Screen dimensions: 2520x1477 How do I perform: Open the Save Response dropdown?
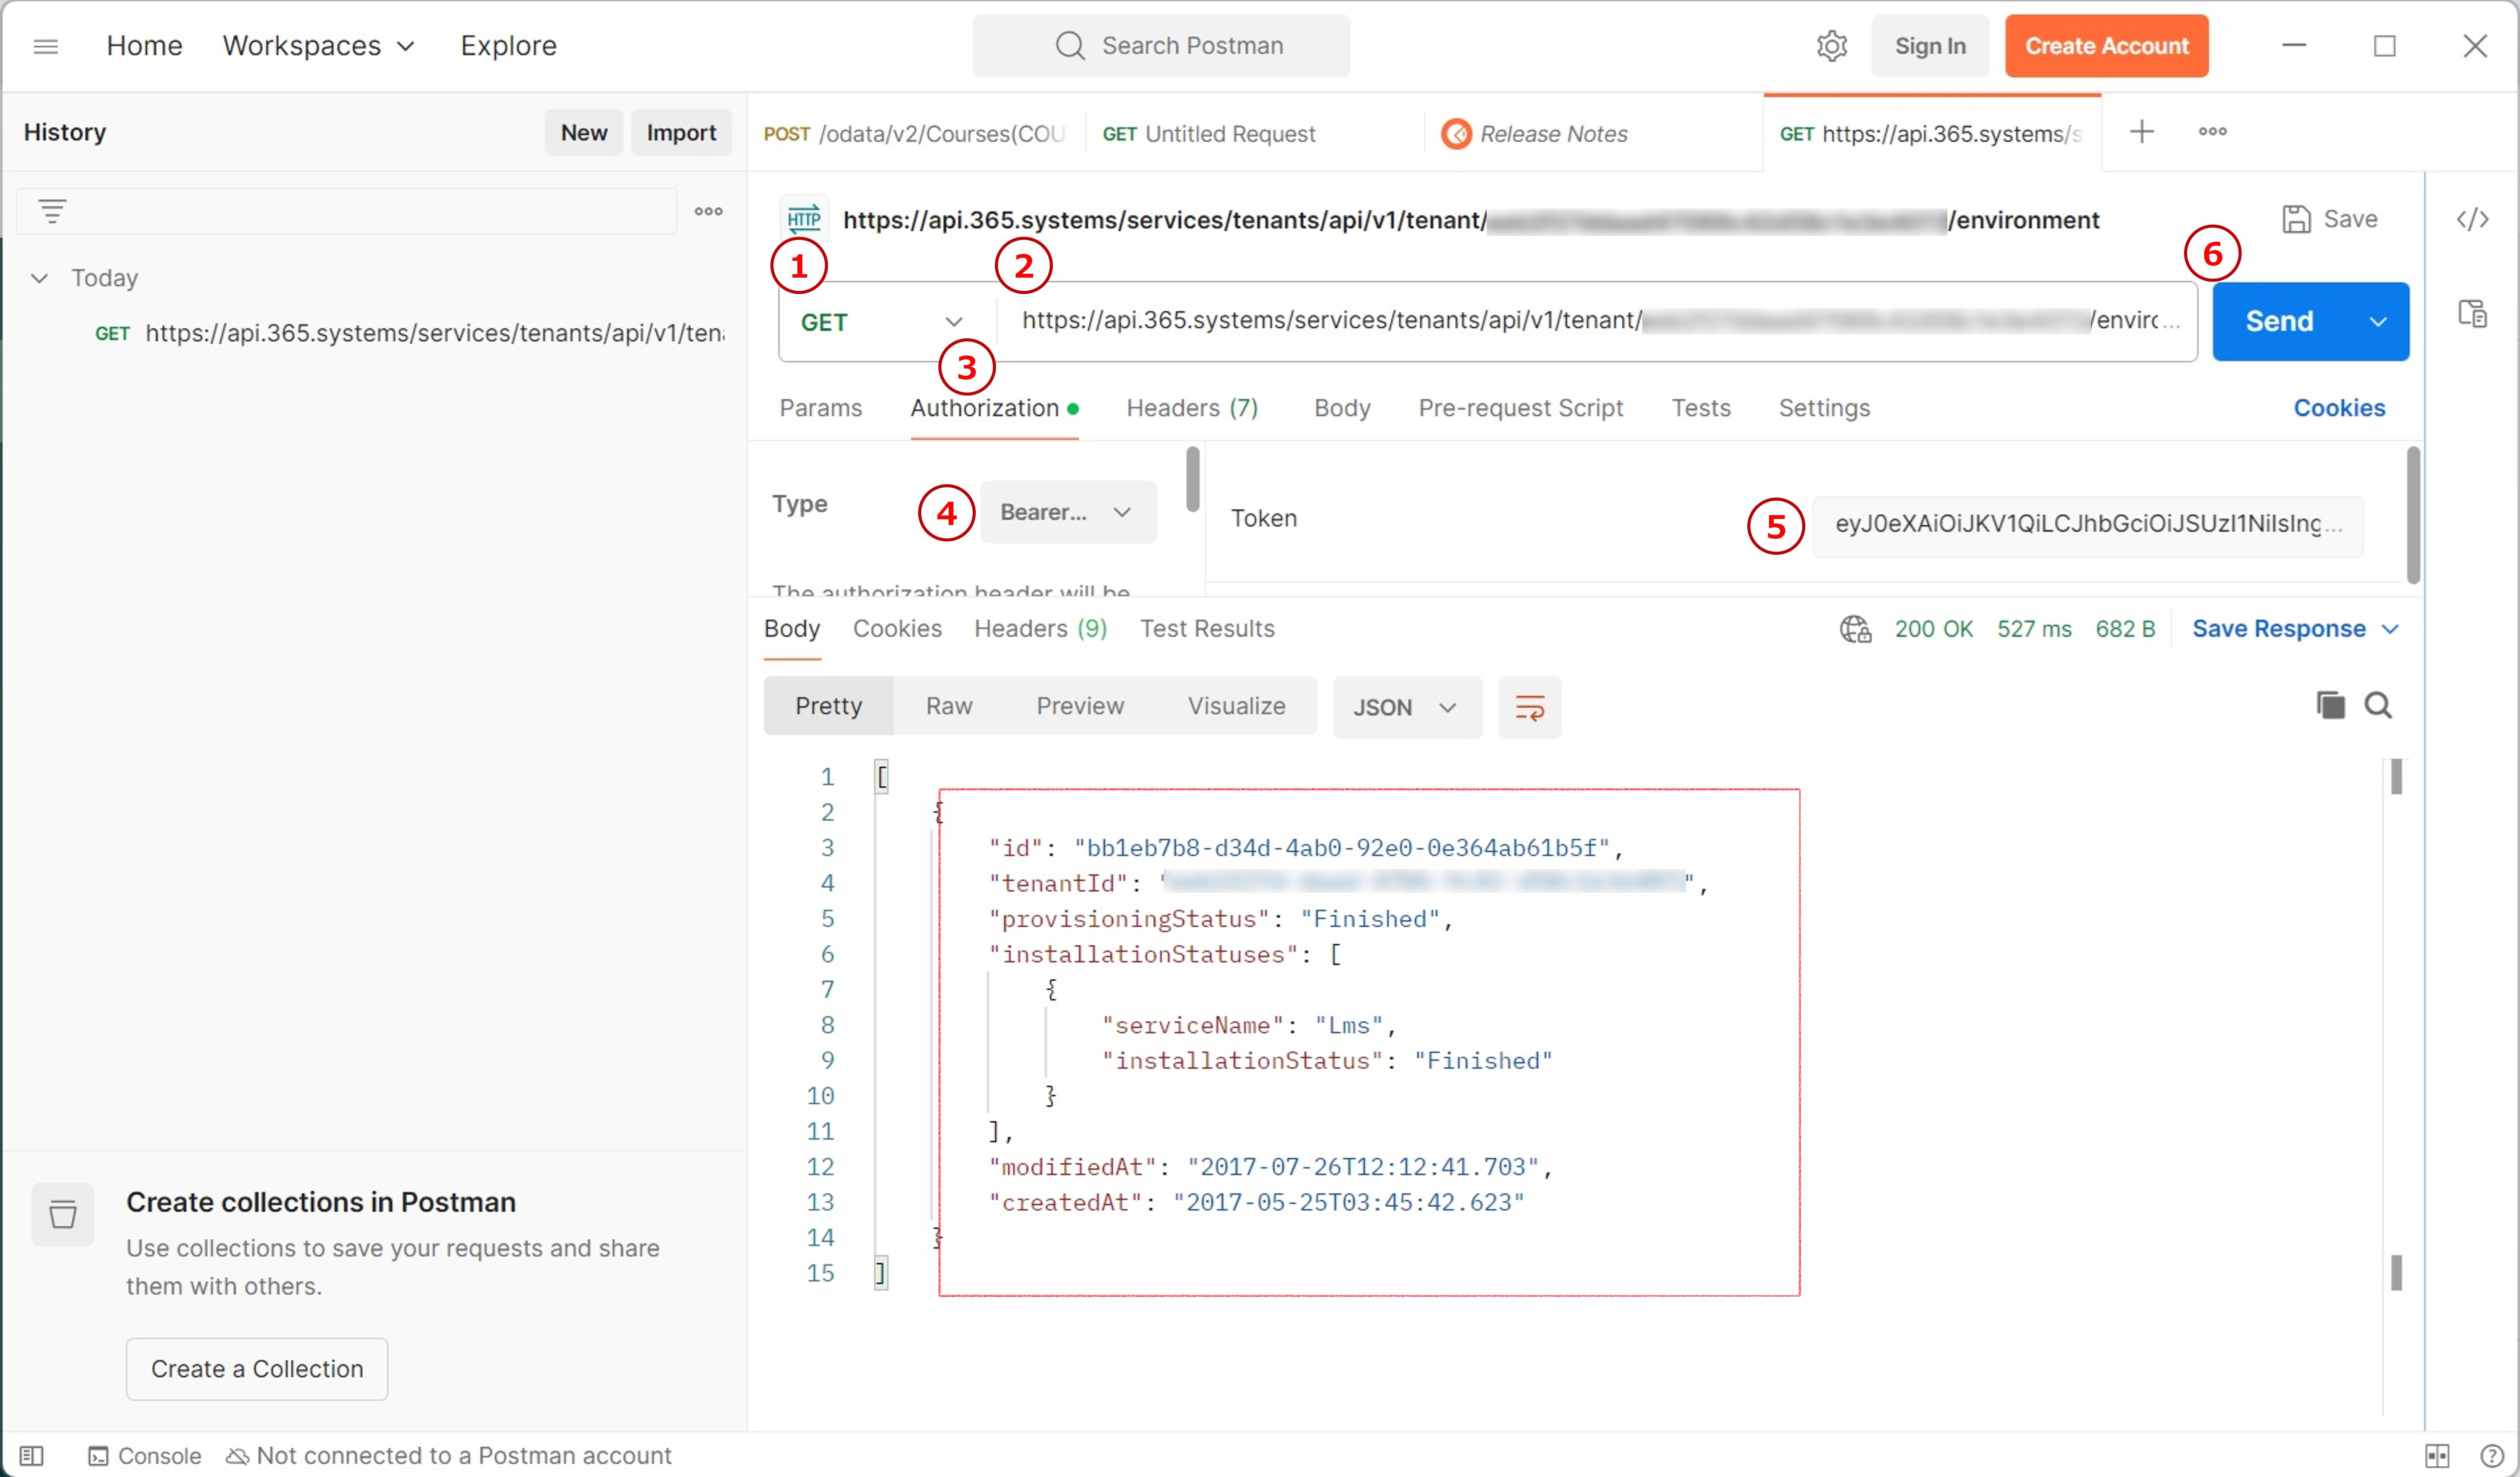coord(2295,629)
